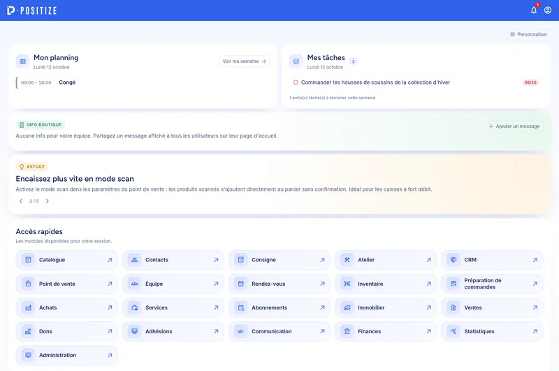The height and width of the screenshot is (371, 559).
Task: Click the Info Boutique badge
Action: coord(41,125)
